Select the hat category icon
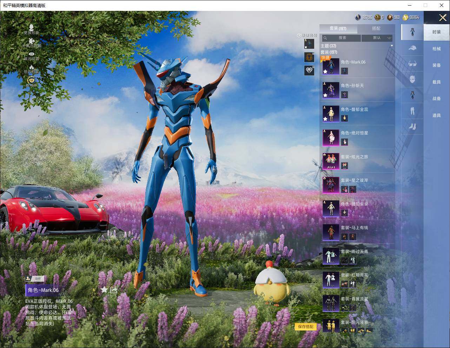The height and width of the screenshot is (348, 450). pyautogui.click(x=412, y=48)
